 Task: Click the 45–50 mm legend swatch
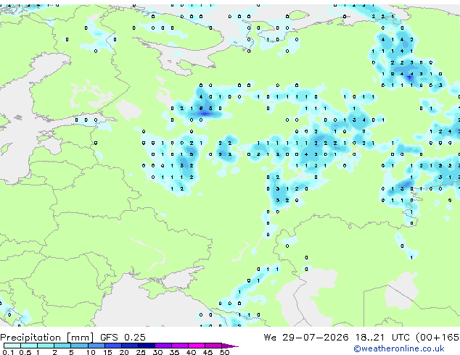click(213, 346)
